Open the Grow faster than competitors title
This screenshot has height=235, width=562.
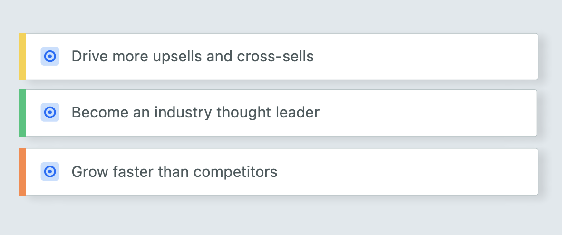(174, 172)
